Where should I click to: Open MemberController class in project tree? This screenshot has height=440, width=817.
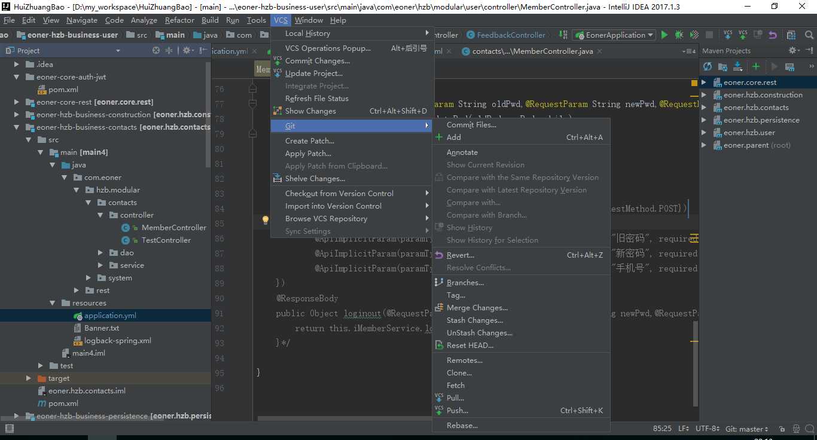click(173, 228)
